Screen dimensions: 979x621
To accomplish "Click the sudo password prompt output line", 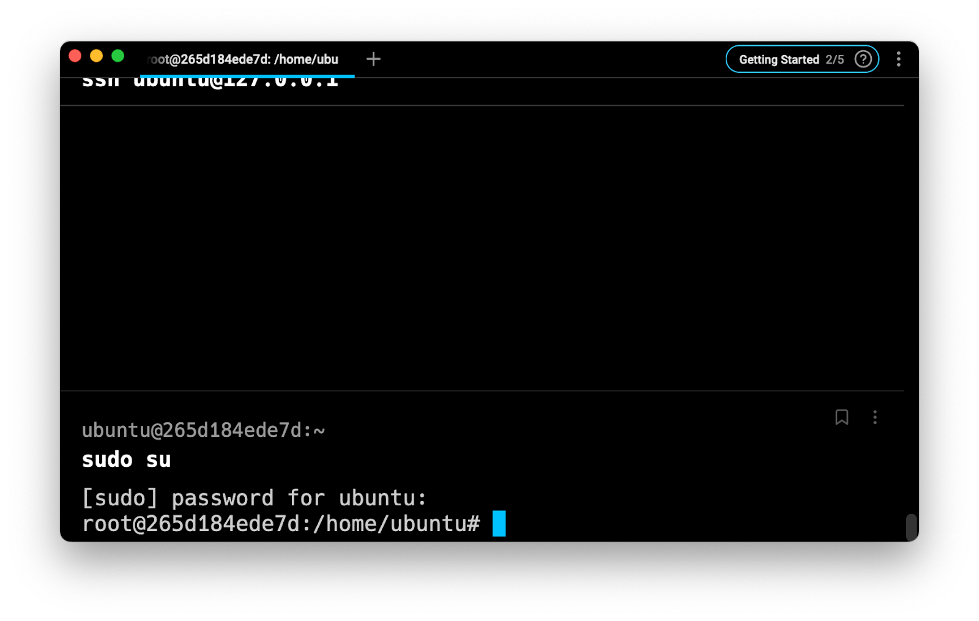I will (x=254, y=498).
